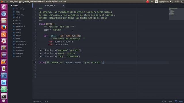Viewport: 184px width, 103px height.
Task: Click the cursor position 19:34 indicator
Action: pyautogui.click(x=46, y=101)
